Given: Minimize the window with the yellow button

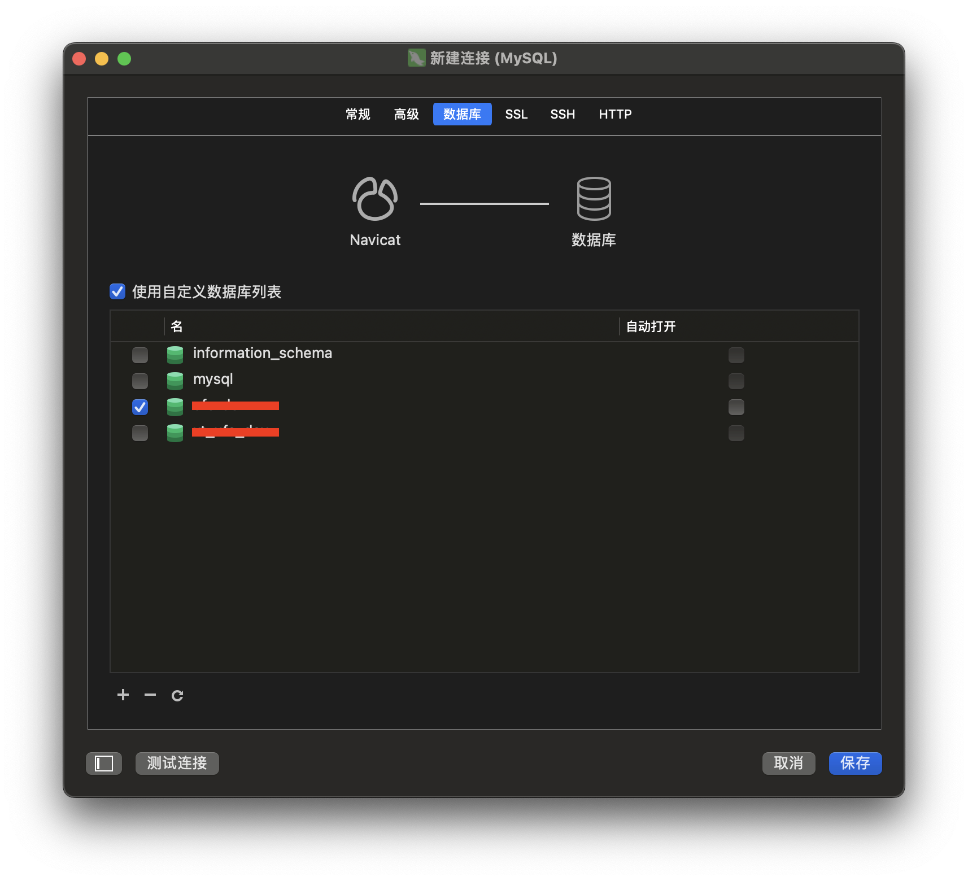Looking at the screenshot, I should (102, 59).
